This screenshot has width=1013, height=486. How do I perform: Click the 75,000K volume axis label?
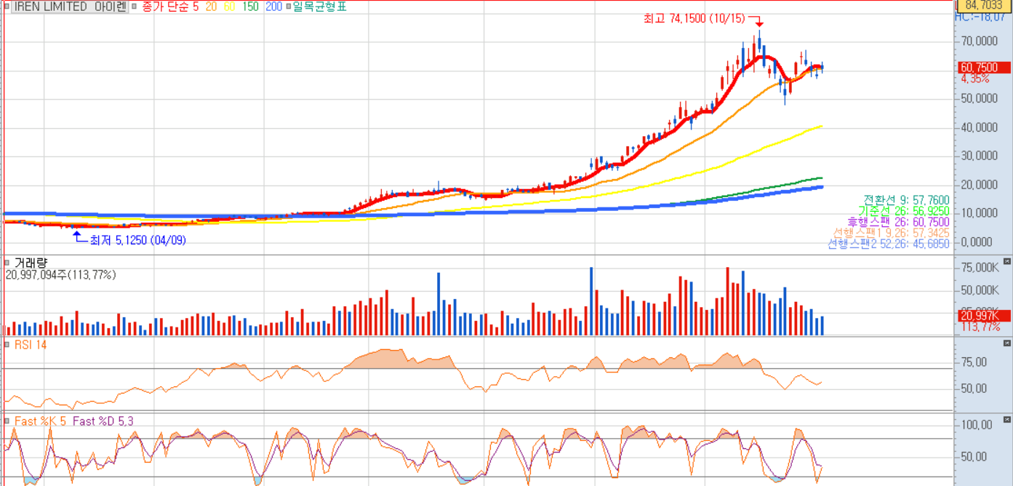[980, 268]
